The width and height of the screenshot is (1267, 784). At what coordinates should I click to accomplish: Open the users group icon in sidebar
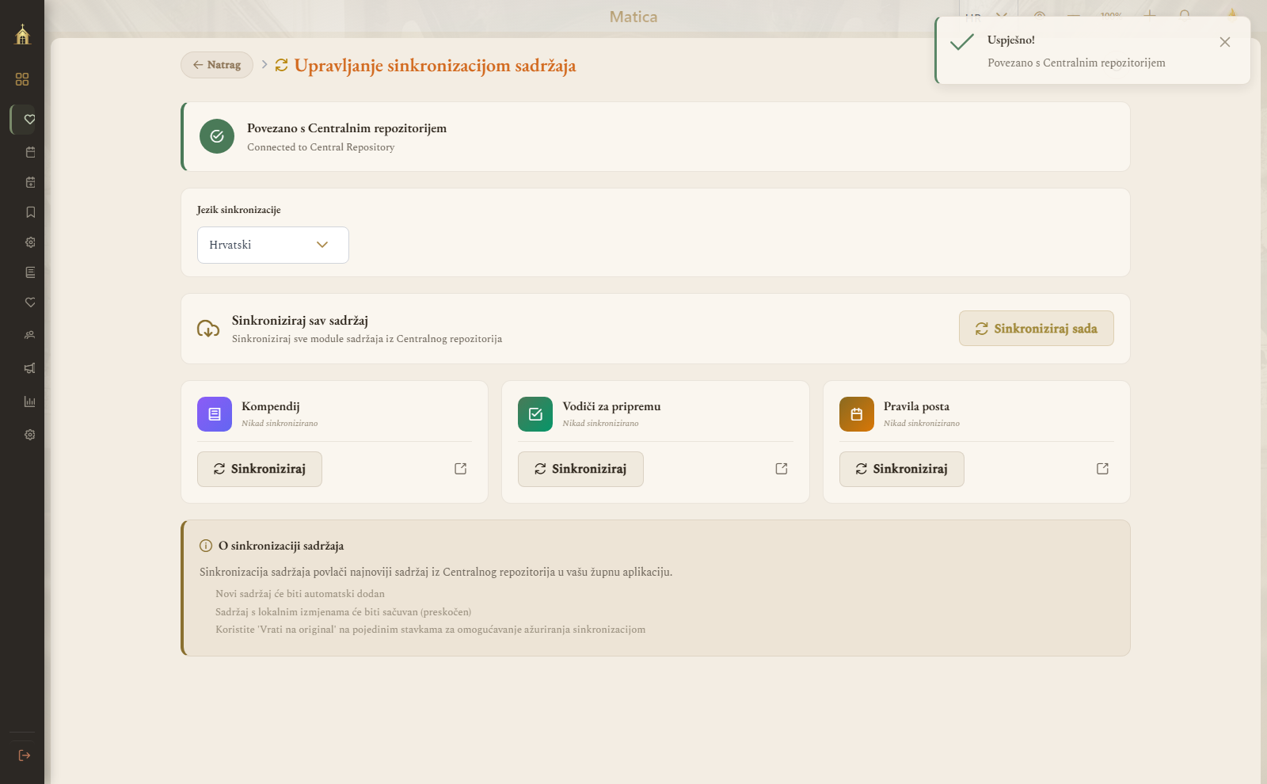point(30,335)
